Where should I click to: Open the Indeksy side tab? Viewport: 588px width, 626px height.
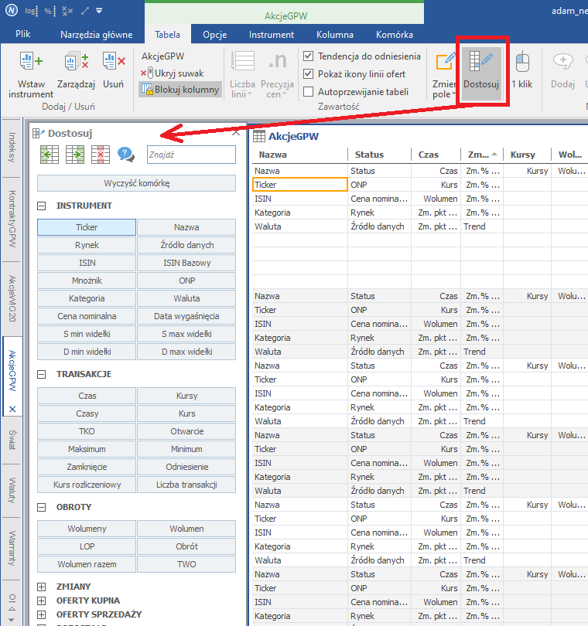12,148
